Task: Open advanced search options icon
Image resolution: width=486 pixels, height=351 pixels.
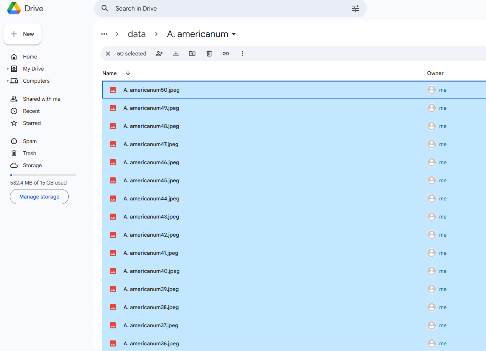Action: pyautogui.click(x=356, y=8)
